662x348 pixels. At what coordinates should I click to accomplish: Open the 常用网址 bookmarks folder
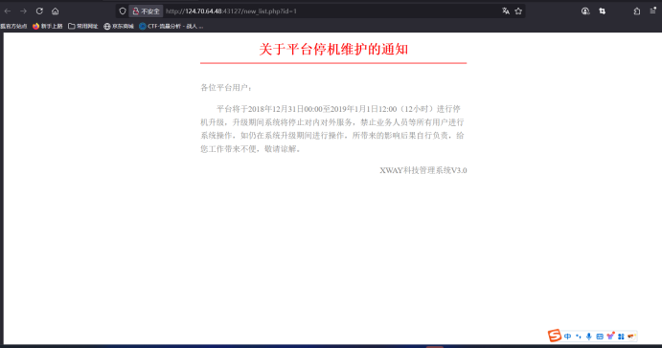(83, 26)
